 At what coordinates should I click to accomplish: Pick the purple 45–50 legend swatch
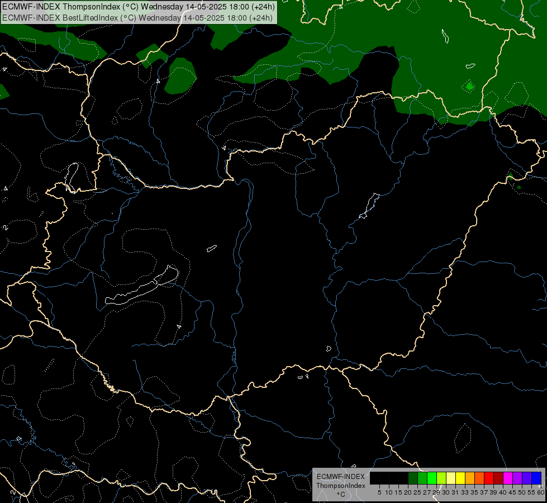point(518,478)
